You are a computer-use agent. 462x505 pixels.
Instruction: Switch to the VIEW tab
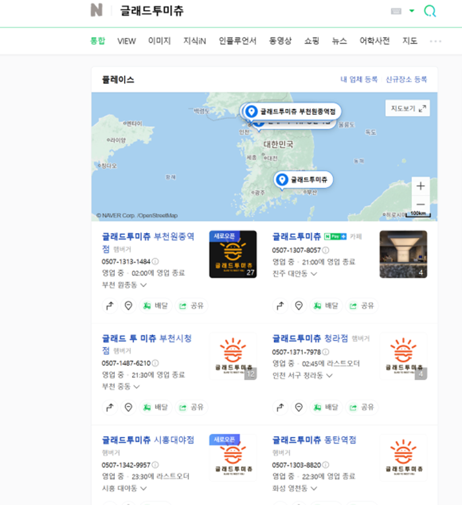coord(127,41)
